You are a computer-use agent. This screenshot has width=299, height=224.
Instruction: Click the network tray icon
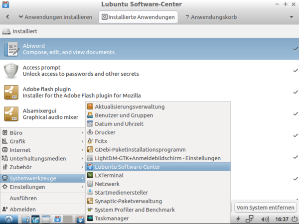point(249,219)
